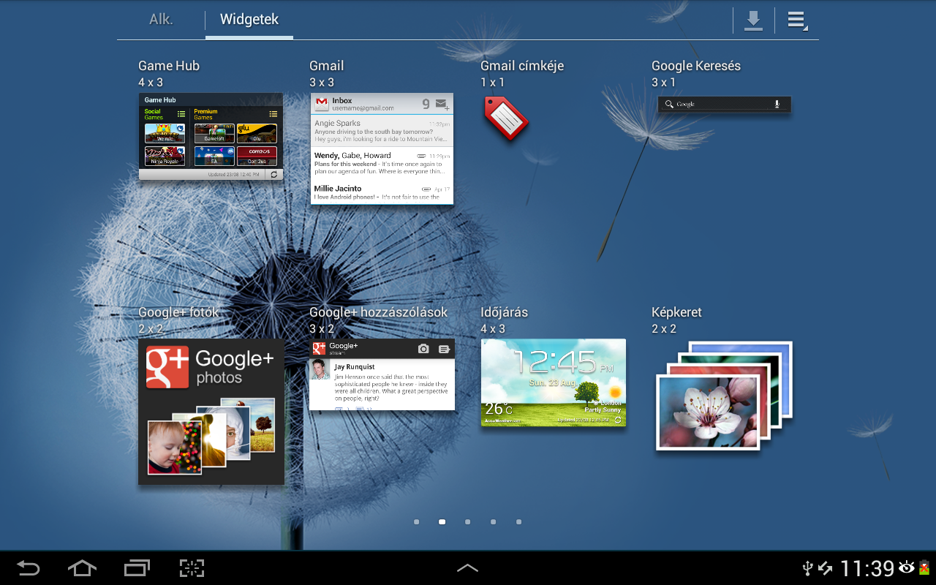The image size is (936, 585).
Task: Go to the third page indicator dot
Action: (467, 522)
